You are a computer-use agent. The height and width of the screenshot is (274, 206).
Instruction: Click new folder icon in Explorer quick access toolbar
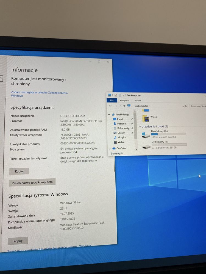pyautogui.click(x=120, y=95)
